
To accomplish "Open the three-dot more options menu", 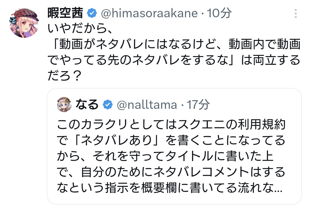I will [295, 13].
